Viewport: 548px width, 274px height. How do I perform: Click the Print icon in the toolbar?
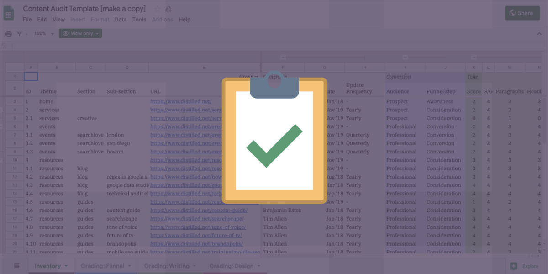pos(9,33)
